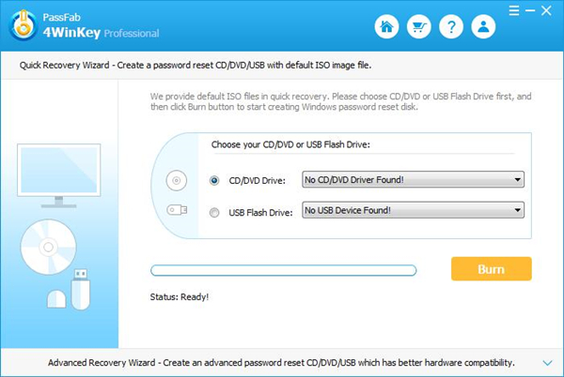Click the burn progress bar
This screenshot has width=564, height=377.
coord(283,270)
